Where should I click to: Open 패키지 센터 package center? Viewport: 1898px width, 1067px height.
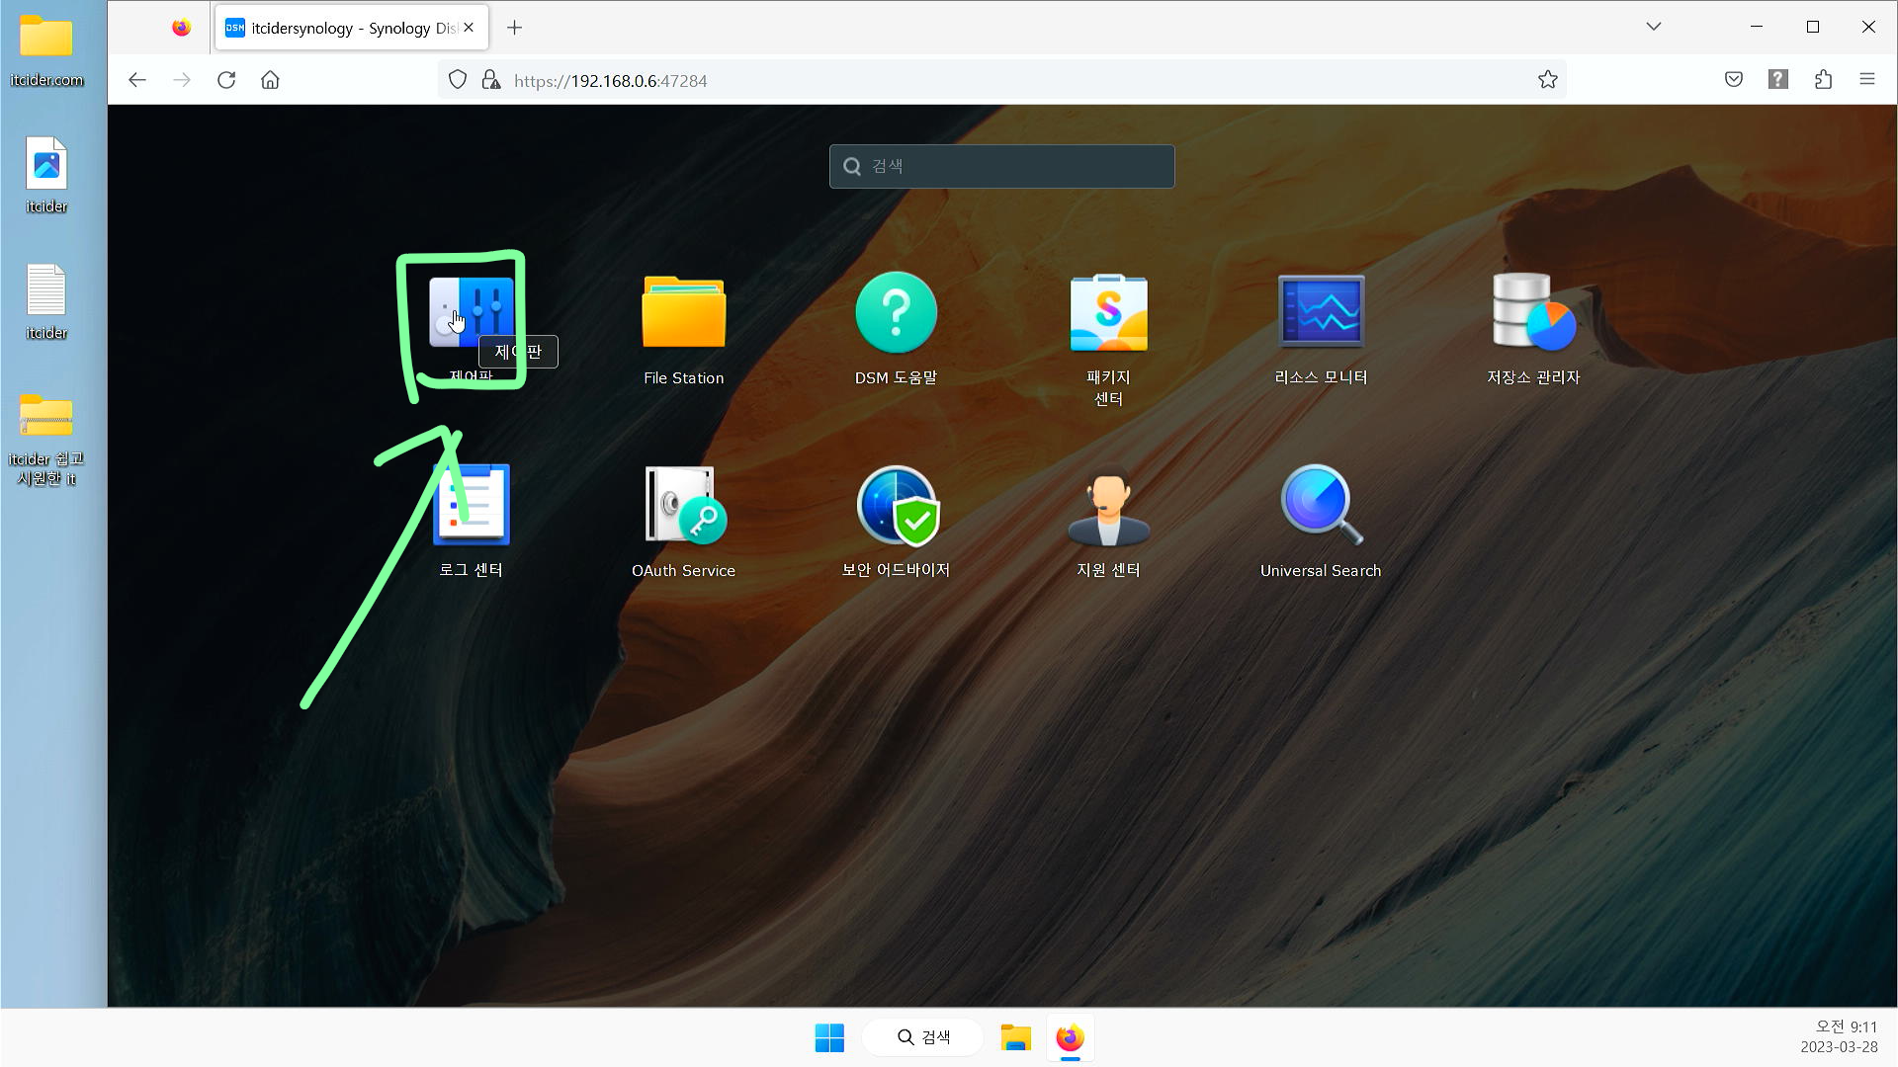coord(1108,312)
